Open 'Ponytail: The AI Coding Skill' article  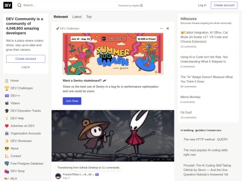[x=207, y=170]
